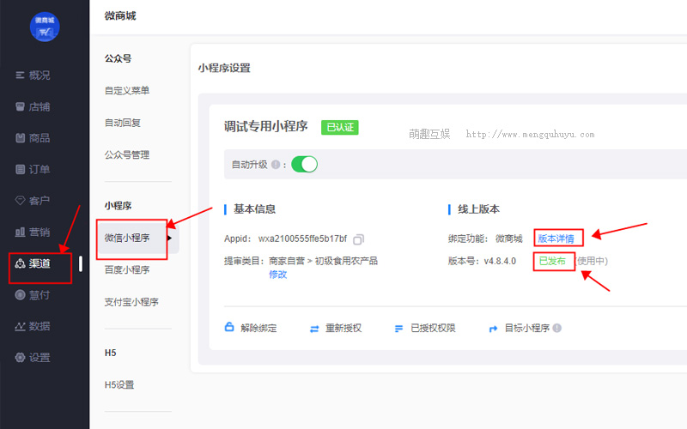Click the 商品 goods icon
Screen dimensions: 687x429
point(20,138)
